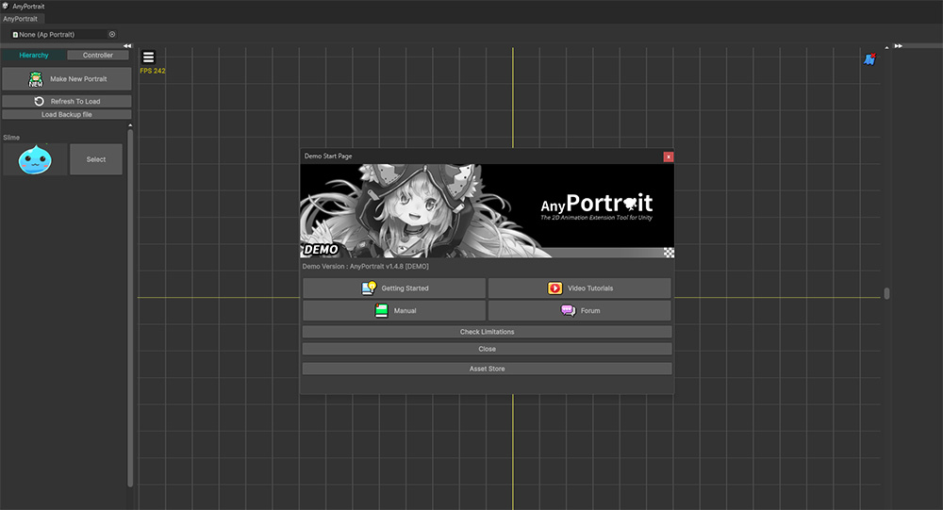Open the Asset Store
Image resolution: width=943 pixels, height=510 pixels.
pyautogui.click(x=488, y=369)
